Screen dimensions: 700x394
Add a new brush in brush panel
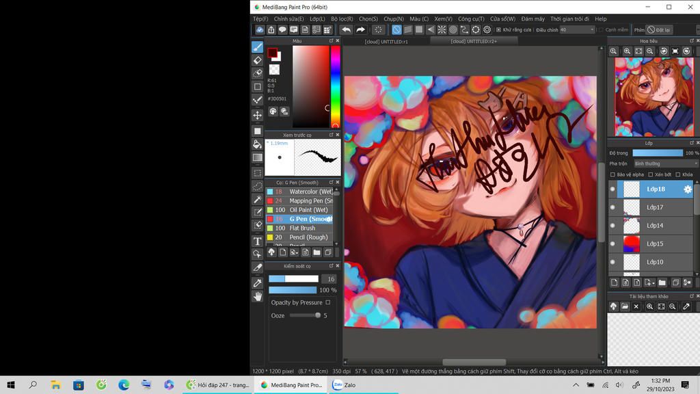[x=282, y=252]
